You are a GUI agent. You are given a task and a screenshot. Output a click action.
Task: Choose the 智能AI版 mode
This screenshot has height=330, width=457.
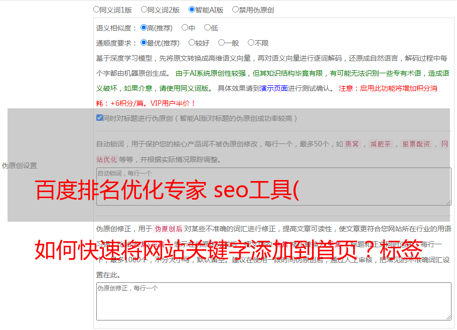click(x=192, y=10)
